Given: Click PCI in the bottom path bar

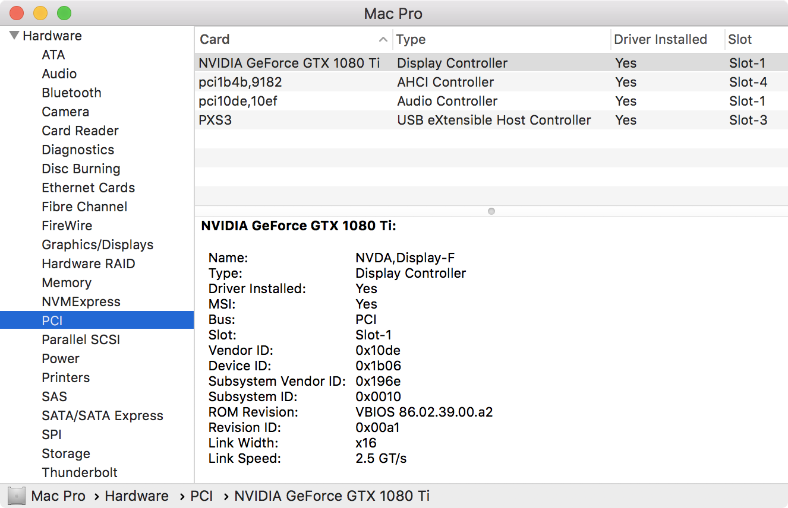Looking at the screenshot, I should (201, 496).
